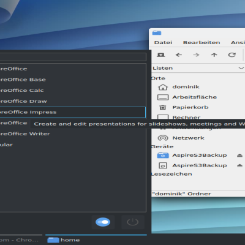
Task: Reload the current folder view
Action: pos(232,55)
